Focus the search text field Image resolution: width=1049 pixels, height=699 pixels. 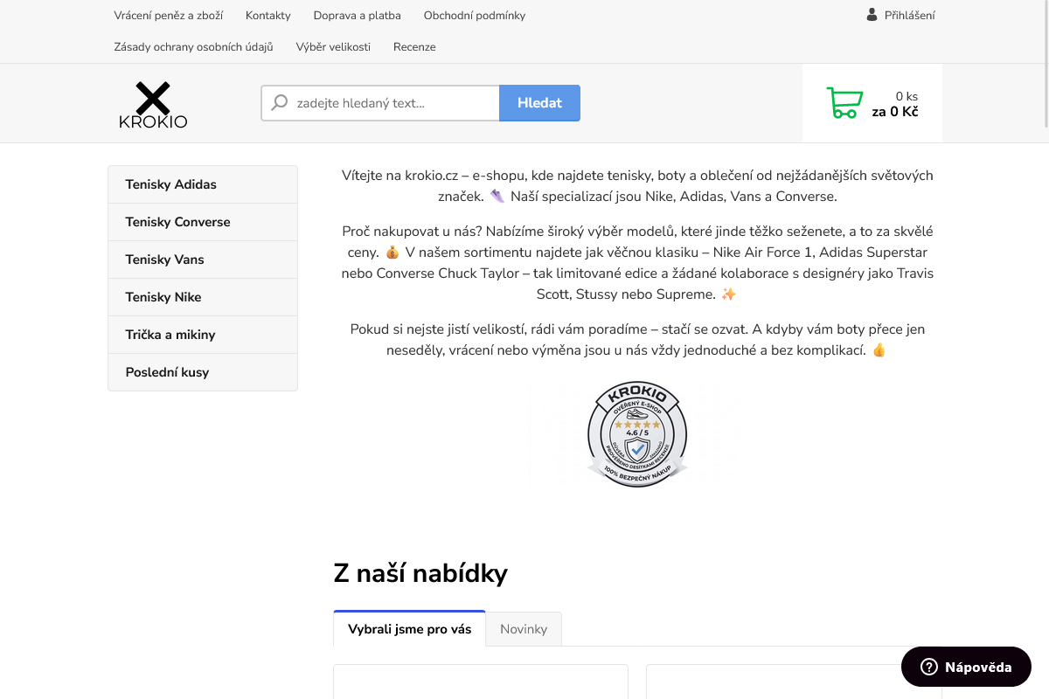(393, 103)
